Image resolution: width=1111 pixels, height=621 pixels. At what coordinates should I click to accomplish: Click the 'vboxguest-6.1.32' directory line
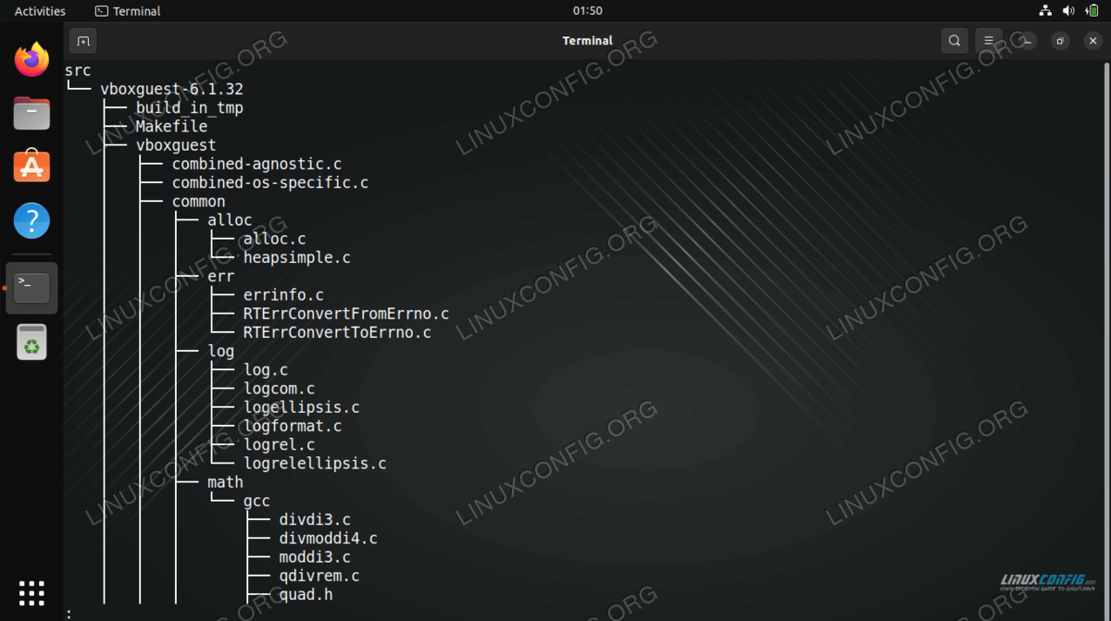171,90
